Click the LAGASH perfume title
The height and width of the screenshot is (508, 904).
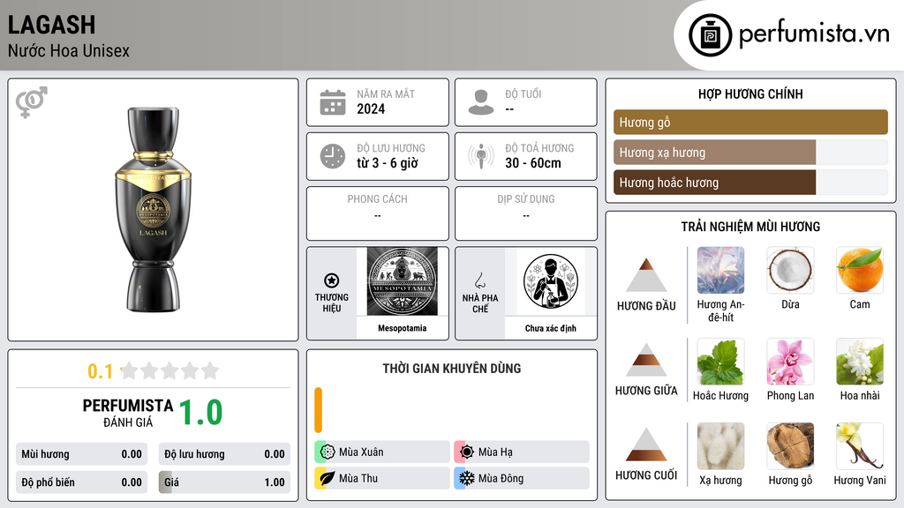click(x=51, y=25)
